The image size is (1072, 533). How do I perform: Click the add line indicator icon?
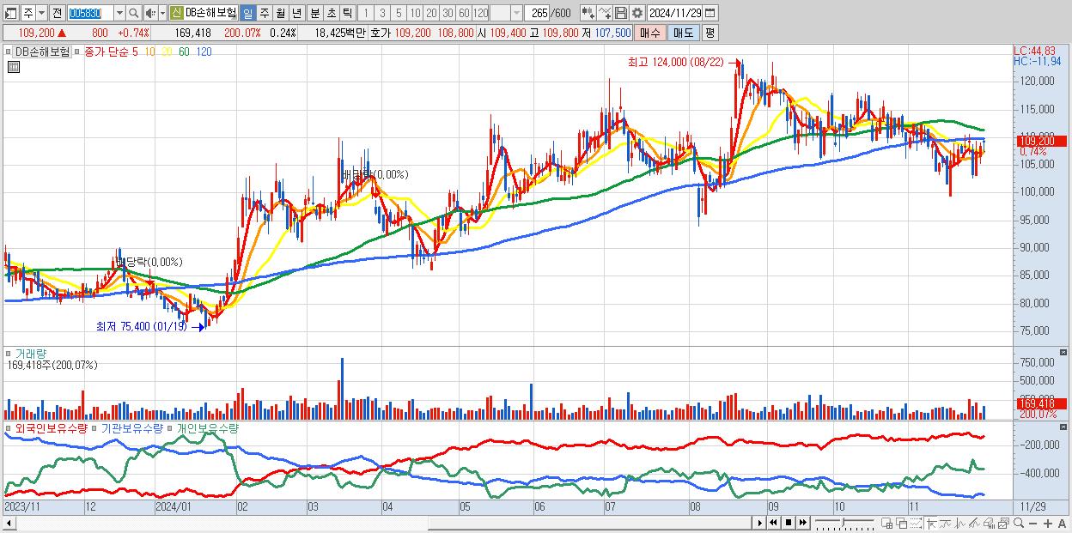tap(605, 13)
